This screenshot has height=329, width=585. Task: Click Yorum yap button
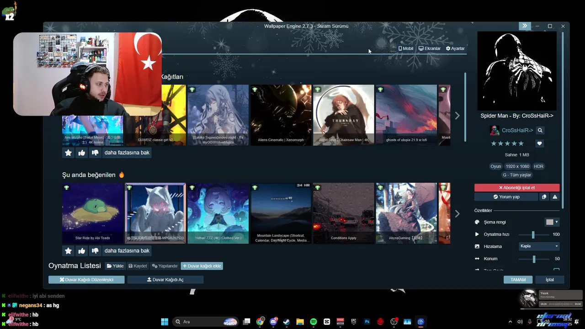(x=506, y=197)
